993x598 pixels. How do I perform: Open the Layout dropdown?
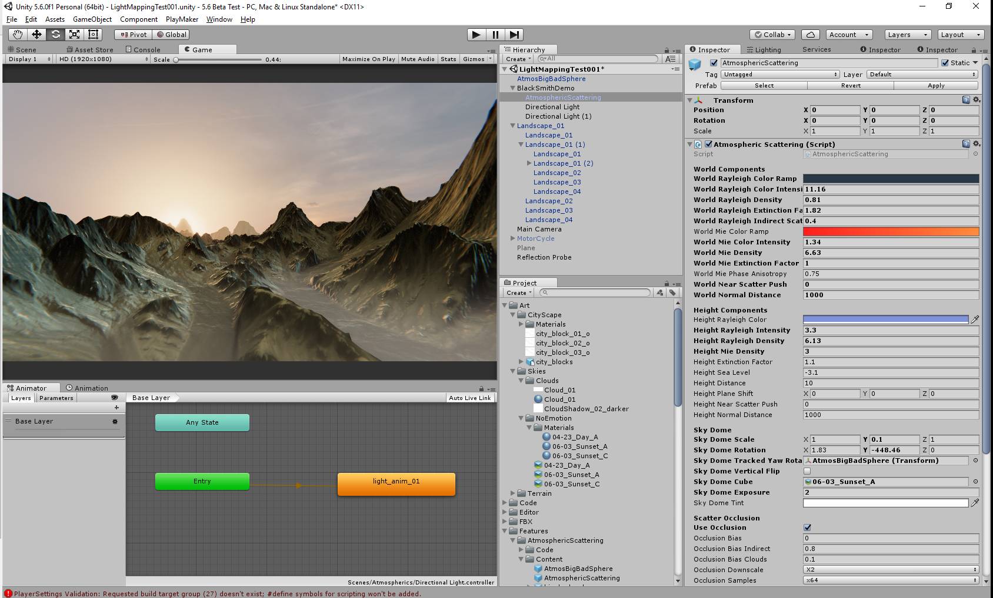(960, 34)
